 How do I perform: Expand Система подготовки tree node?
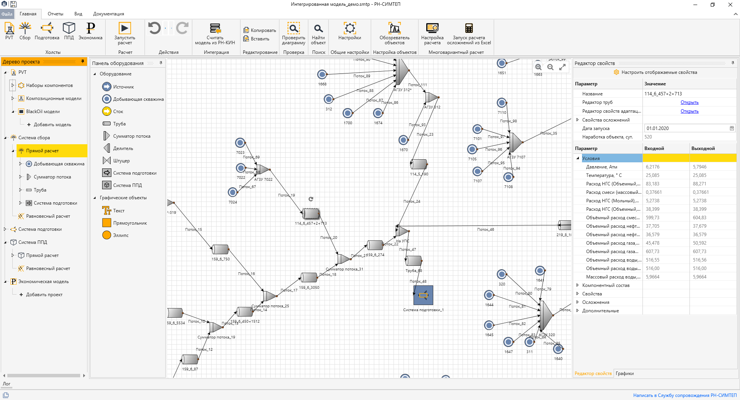(5, 229)
